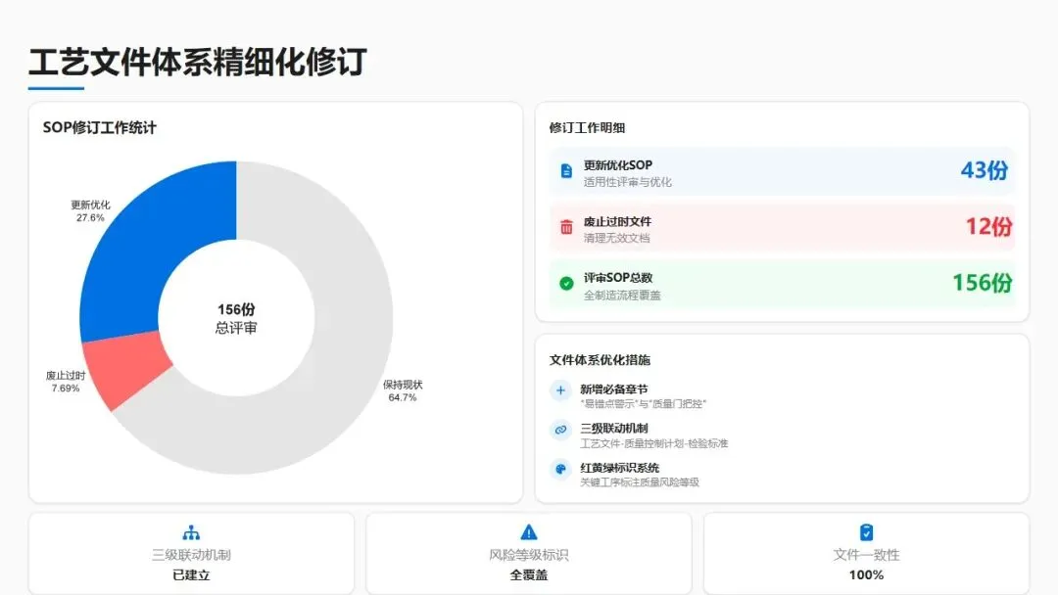This screenshot has width=1058, height=595.
Task: Click the green checkmark icon beside 评审SOP总数
Action: point(566,284)
